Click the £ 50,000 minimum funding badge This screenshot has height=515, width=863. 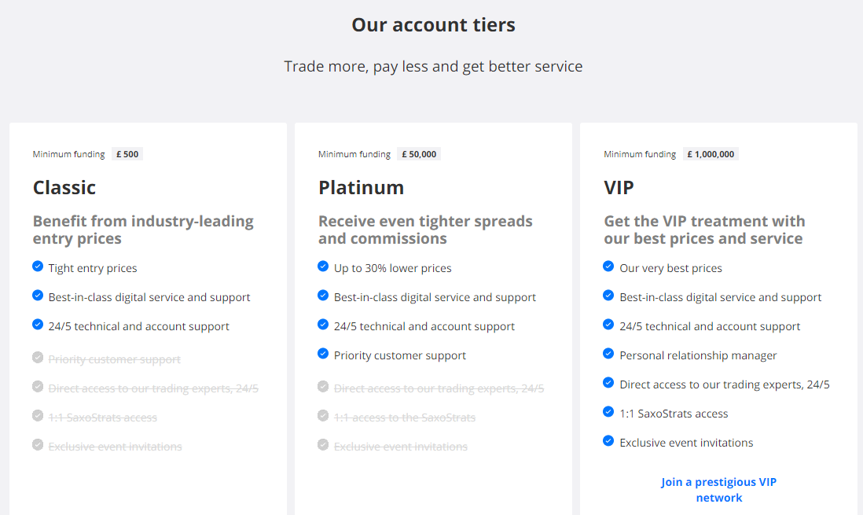(x=419, y=153)
